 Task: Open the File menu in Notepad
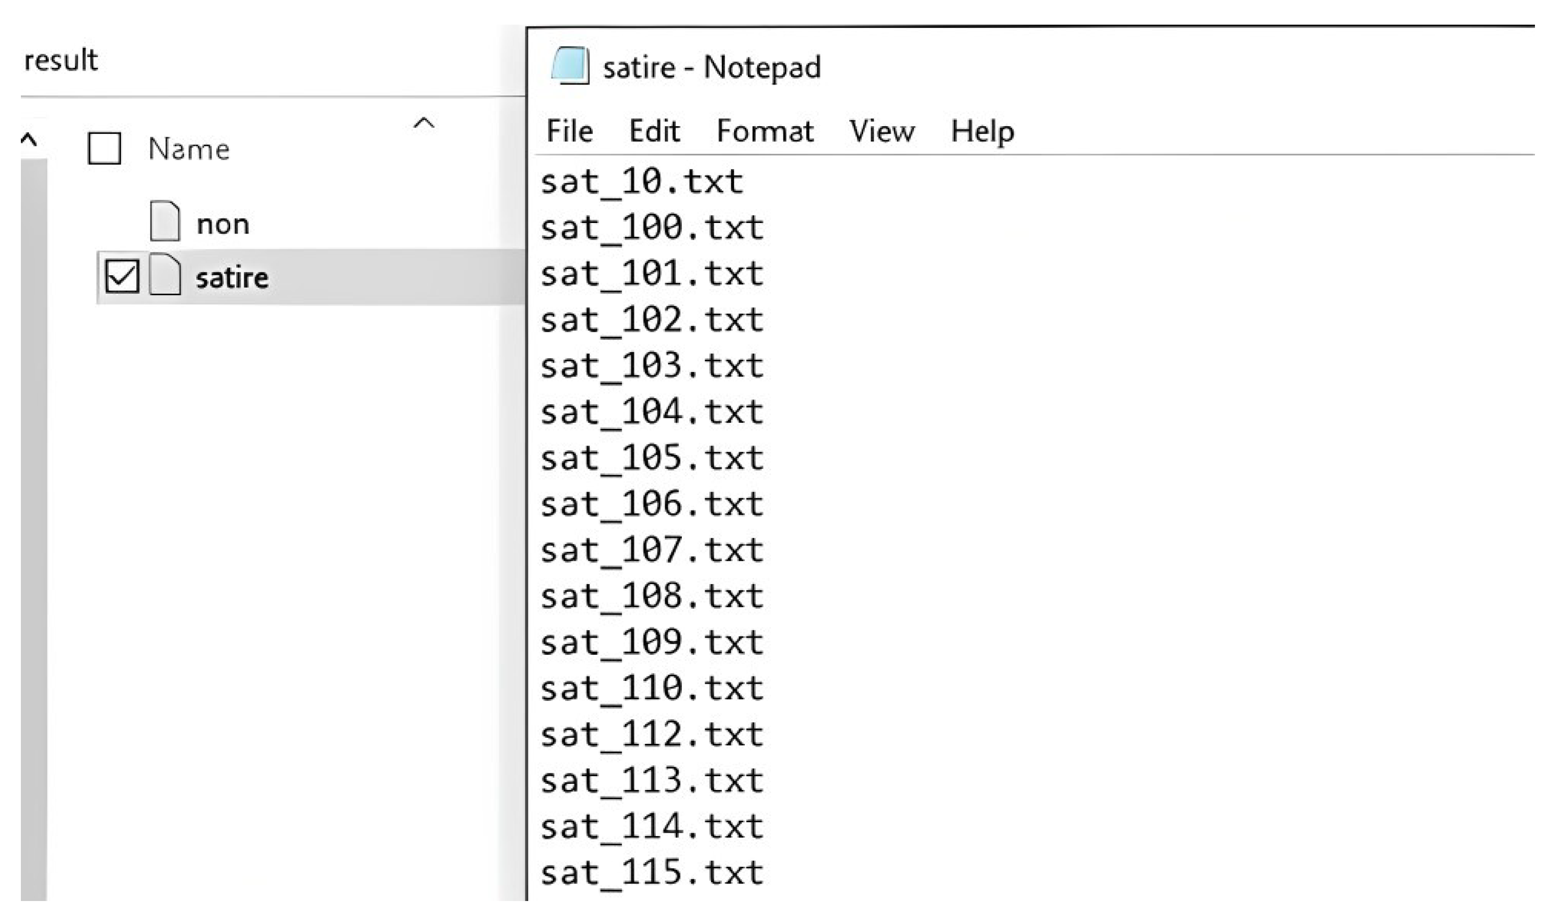tap(569, 131)
